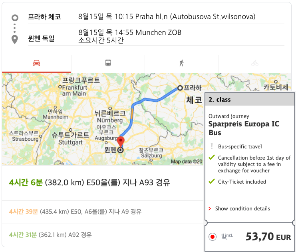The width and height of the screenshot is (296, 252).
Task: Click the Strasbourg label on the map
Action: tap(25, 139)
